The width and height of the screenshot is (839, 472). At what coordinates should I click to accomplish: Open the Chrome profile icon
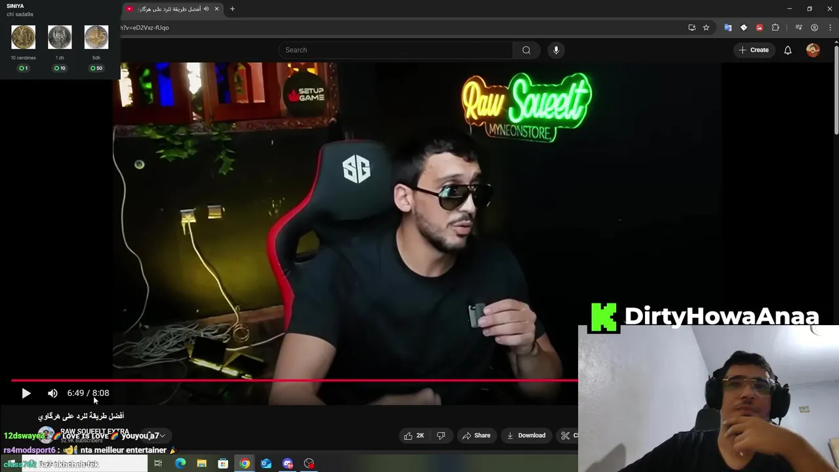tap(814, 28)
